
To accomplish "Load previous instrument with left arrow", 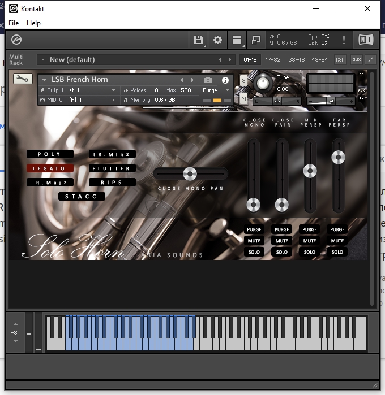I will [182, 80].
